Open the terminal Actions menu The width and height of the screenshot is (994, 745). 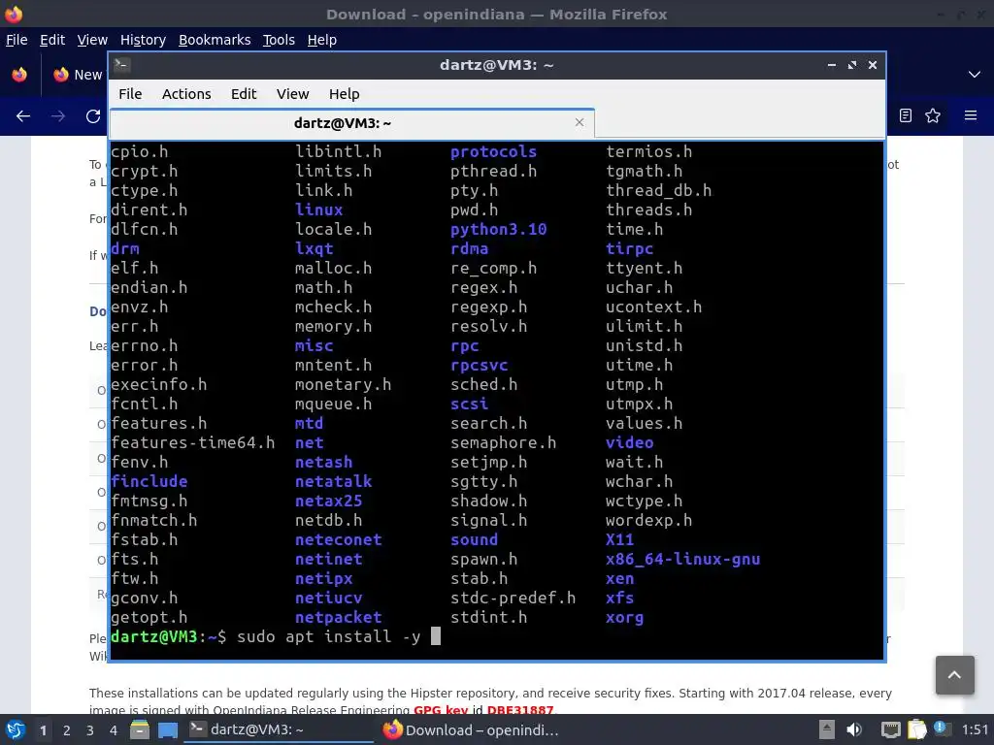click(x=186, y=94)
